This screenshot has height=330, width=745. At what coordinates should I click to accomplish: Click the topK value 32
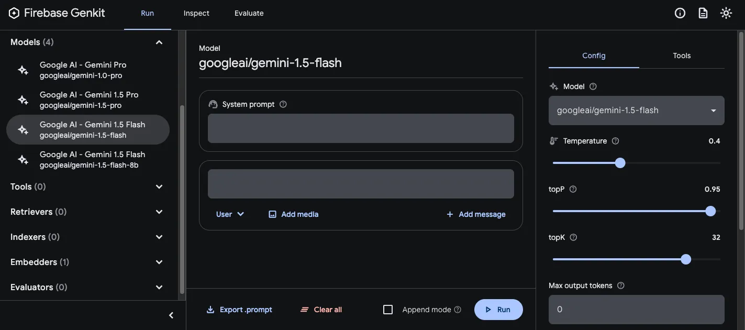[716, 237]
